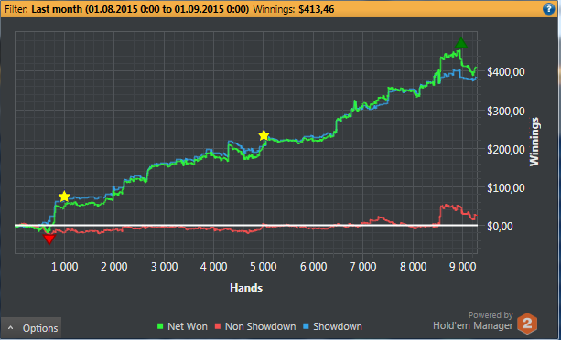Click the 3 000 hands axis label
The height and width of the screenshot is (340, 561).
[x=164, y=267]
